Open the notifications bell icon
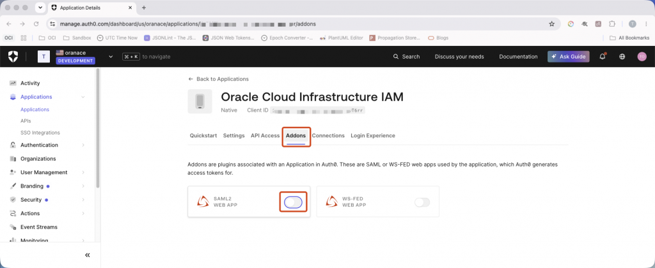Screen dimensions: 655x268 click(x=603, y=56)
